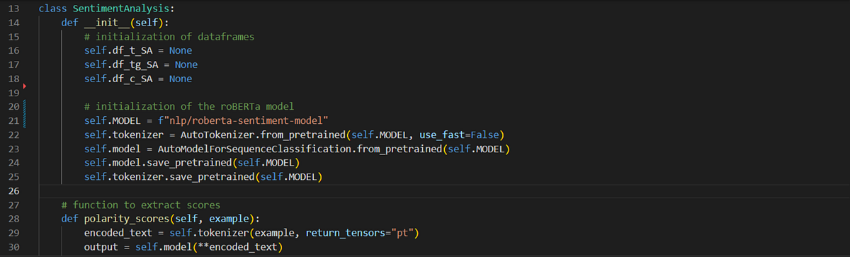Click the None value on the df_tg_SA line
The image size is (850, 257).
tap(186, 64)
